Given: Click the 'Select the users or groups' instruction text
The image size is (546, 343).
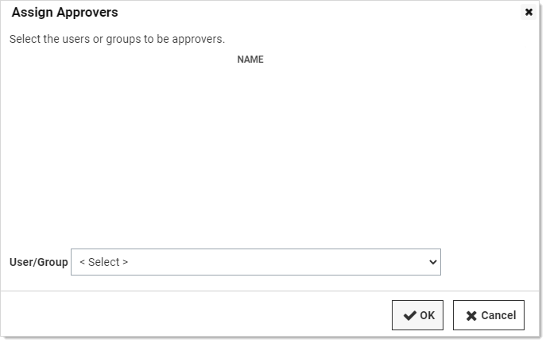Looking at the screenshot, I should click(117, 39).
